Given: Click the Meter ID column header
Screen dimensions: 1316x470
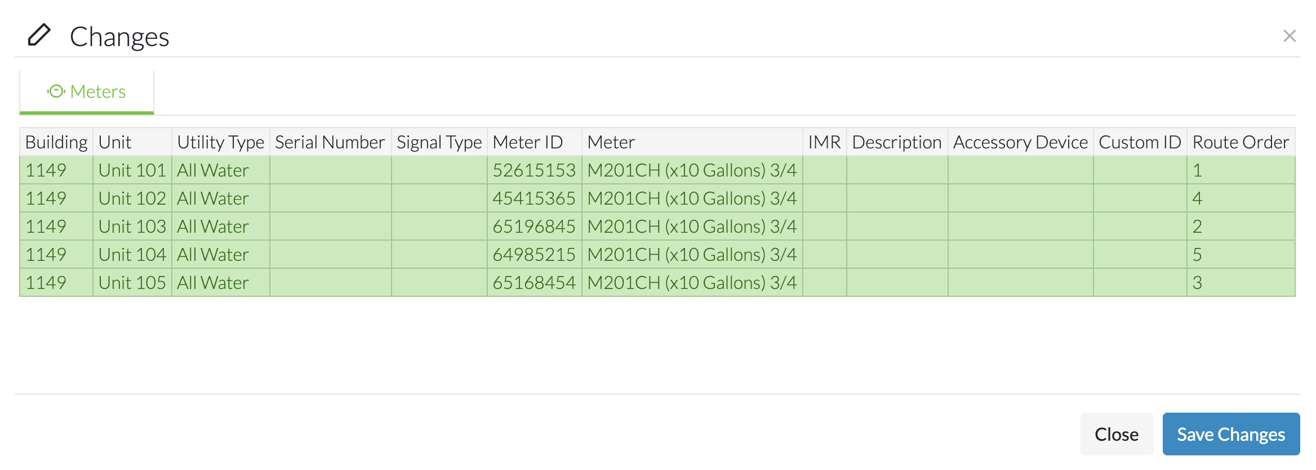Looking at the screenshot, I should (534, 142).
